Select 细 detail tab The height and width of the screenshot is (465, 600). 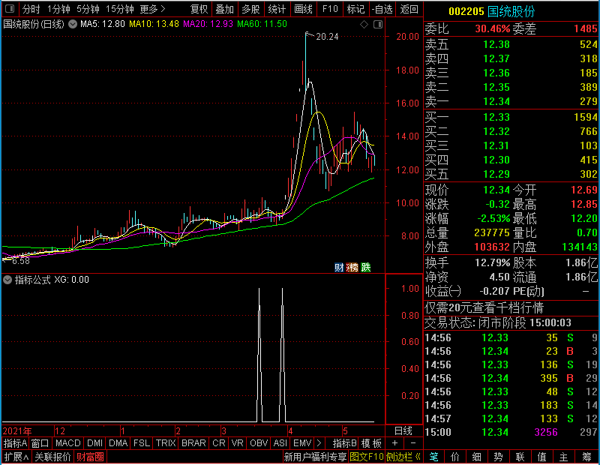[x=477, y=457]
